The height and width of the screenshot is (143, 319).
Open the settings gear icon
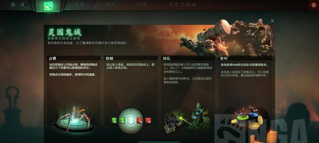click(x=13, y=5)
